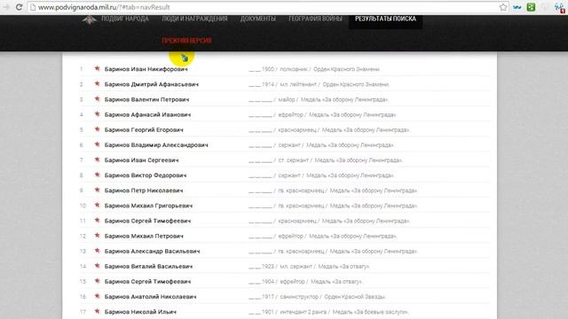Open record Баринов Михаил Петрович

144,237
